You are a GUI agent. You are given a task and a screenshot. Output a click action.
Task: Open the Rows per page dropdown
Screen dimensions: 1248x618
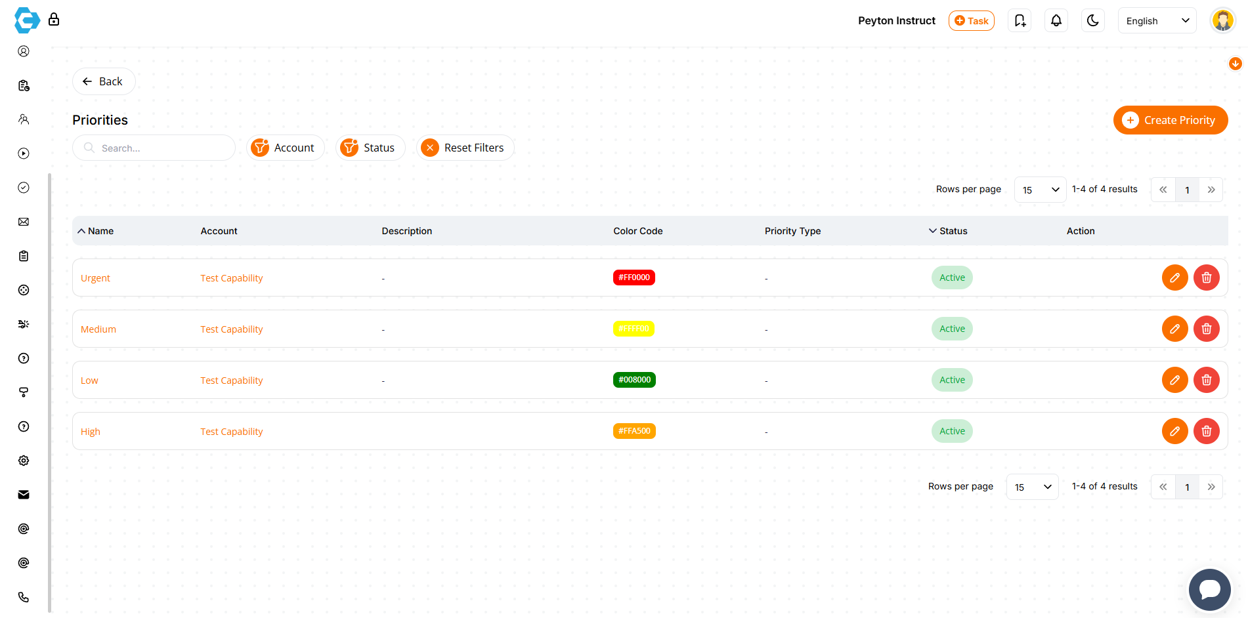1040,190
